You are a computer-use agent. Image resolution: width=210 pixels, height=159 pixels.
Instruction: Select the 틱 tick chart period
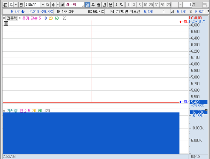coord(122,5)
